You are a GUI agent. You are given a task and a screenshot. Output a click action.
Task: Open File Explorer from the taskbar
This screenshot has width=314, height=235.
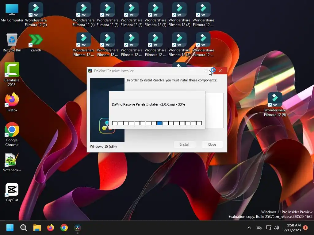coord(37,228)
